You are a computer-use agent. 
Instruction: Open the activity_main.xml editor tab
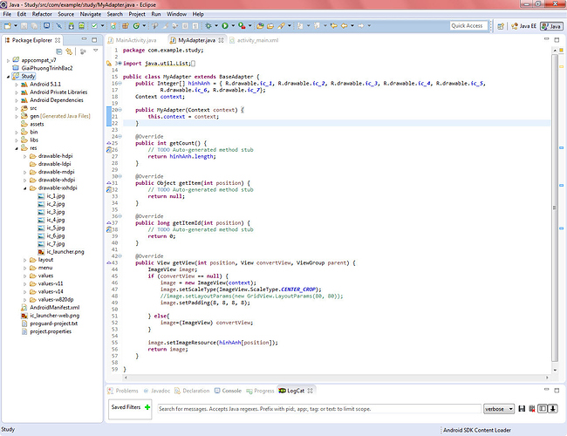point(256,40)
